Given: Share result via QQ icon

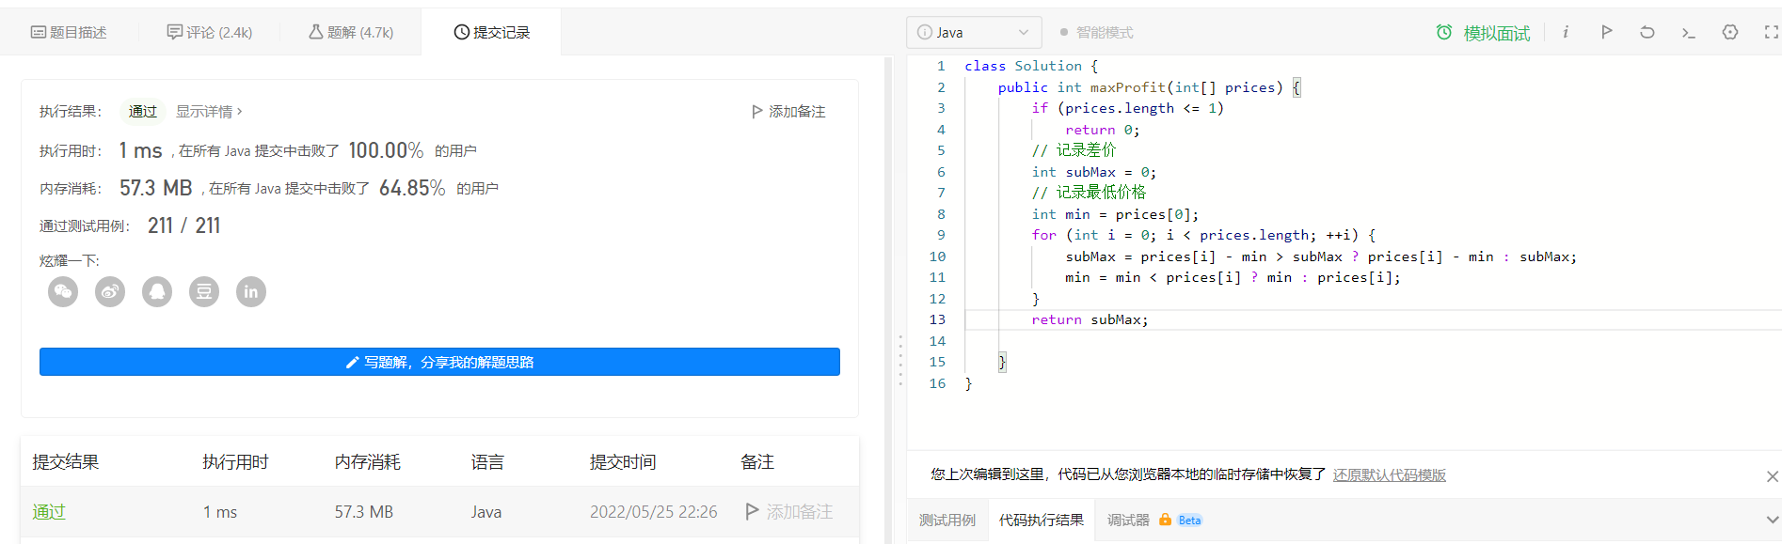Looking at the screenshot, I should [157, 291].
